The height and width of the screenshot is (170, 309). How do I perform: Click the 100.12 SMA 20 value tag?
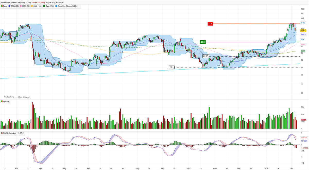pyautogui.click(x=303, y=34)
